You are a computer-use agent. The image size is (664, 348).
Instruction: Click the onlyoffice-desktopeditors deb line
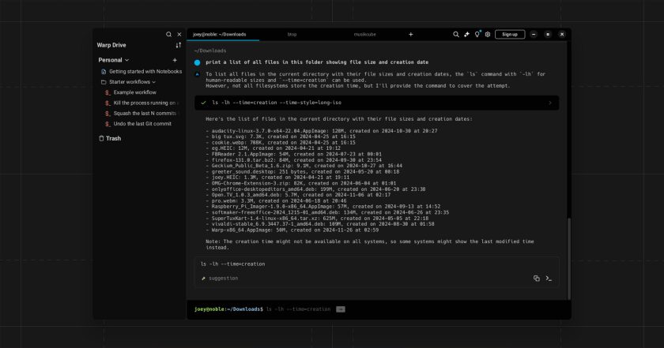(x=316, y=189)
